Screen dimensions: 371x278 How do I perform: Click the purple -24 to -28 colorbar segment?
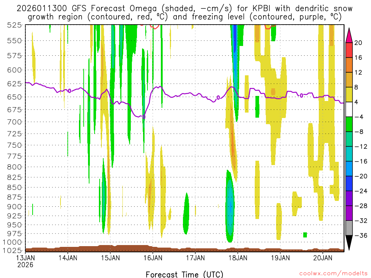[x=349, y=198]
